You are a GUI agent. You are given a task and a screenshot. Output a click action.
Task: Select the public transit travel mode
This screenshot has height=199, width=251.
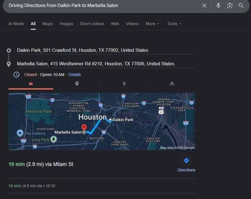[x=77, y=84]
